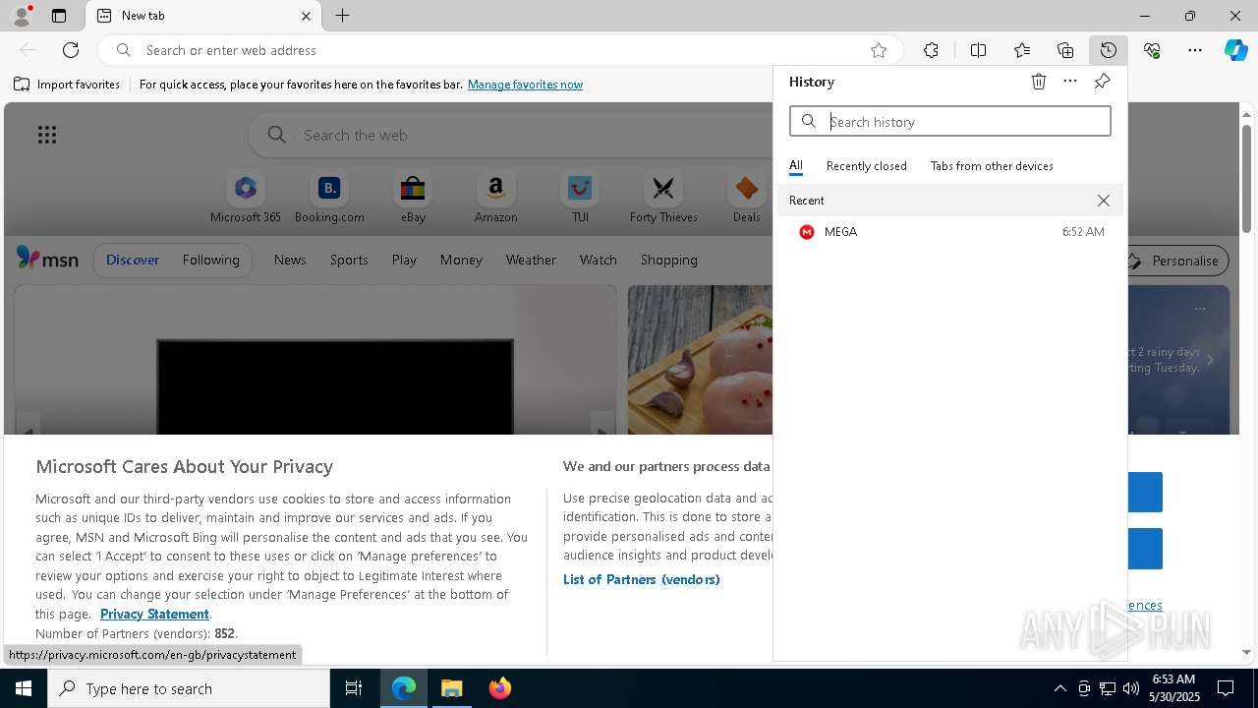Open the MSN apps grid launcher
1258x708 pixels.
pos(47,135)
